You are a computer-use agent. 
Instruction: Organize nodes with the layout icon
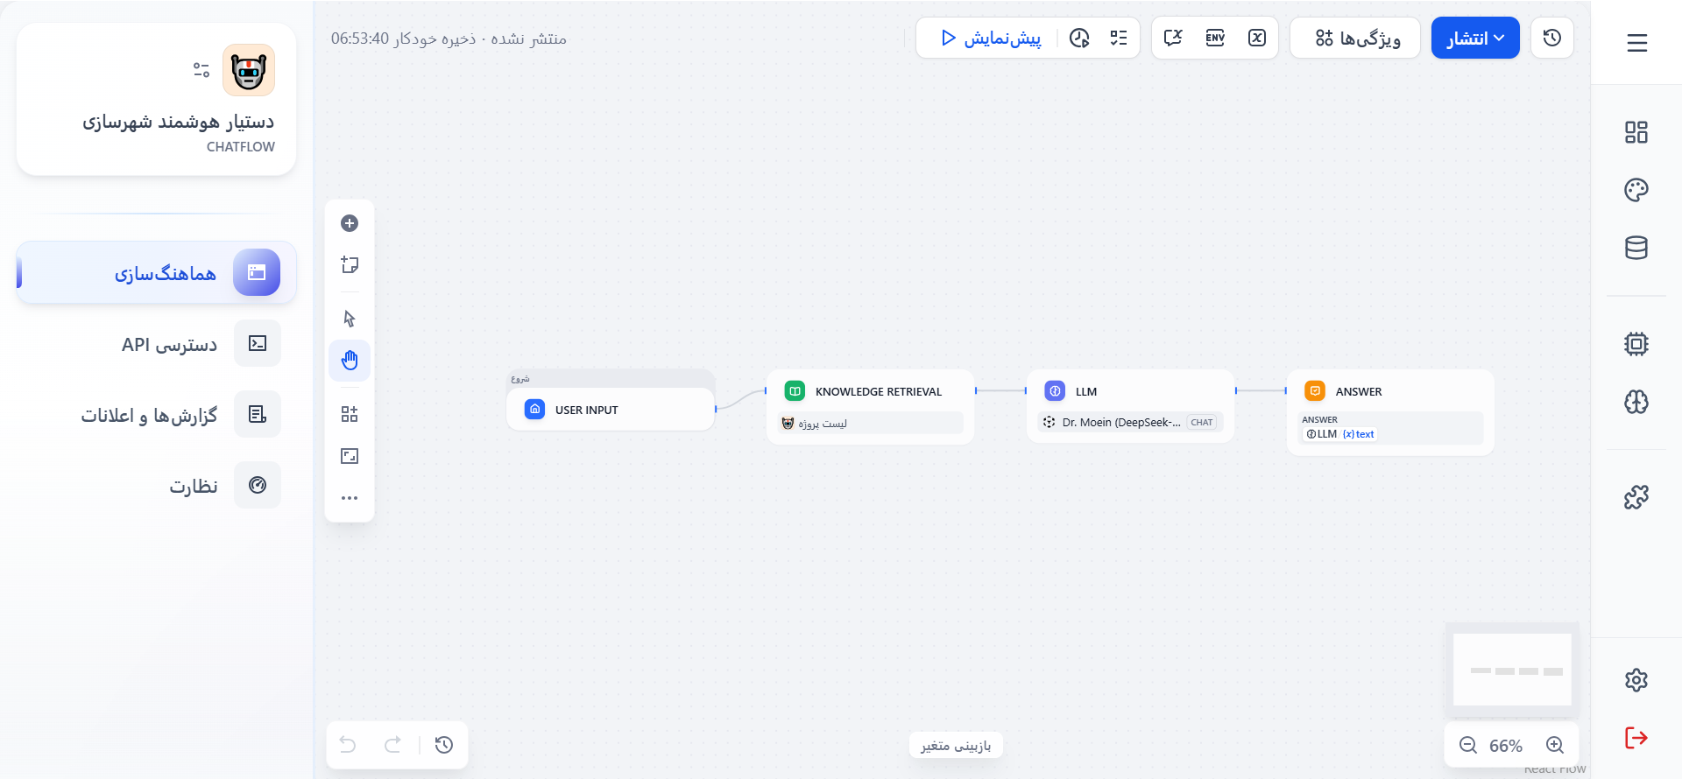click(350, 414)
